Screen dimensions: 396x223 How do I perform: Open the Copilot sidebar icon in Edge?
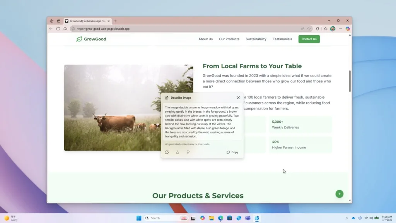348,29
